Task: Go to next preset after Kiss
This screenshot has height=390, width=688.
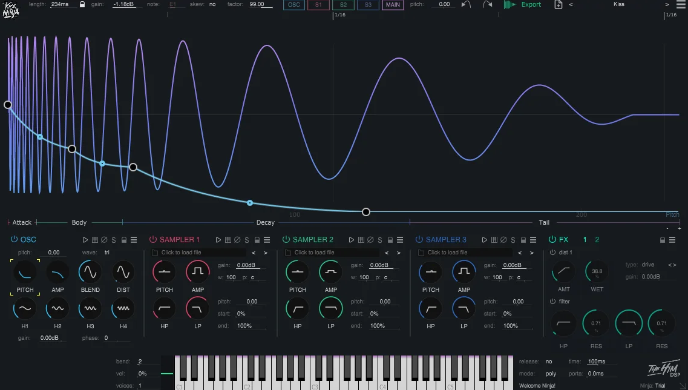Action: (667, 4)
